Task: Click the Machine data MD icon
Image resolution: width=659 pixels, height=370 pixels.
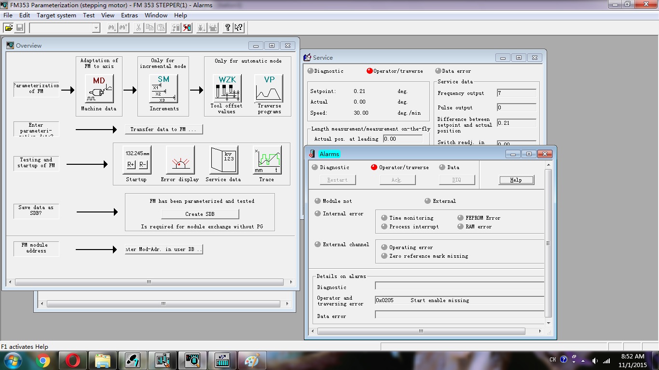Action: pos(99,89)
